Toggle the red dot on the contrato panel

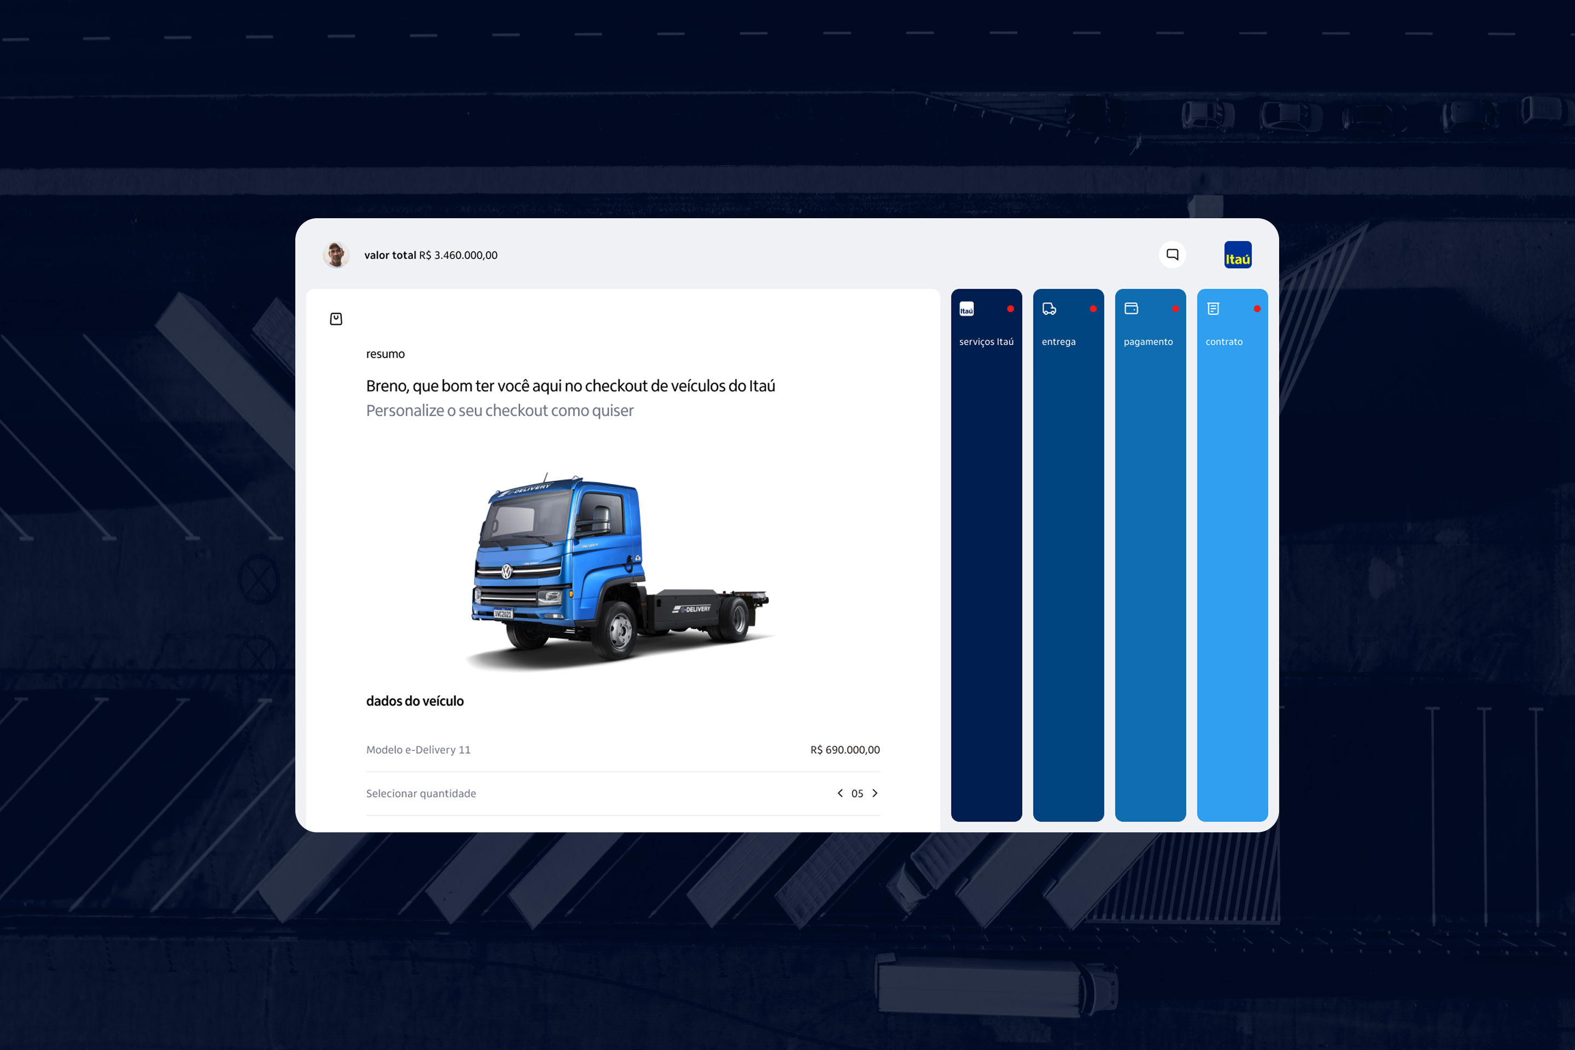[x=1257, y=308]
